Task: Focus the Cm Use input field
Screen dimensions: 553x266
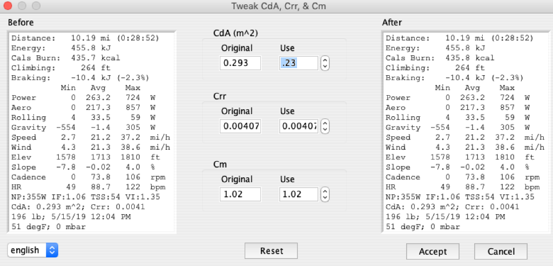Action: (x=299, y=195)
